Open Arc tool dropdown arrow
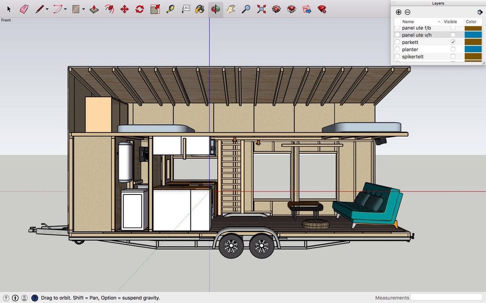 [65, 9]
